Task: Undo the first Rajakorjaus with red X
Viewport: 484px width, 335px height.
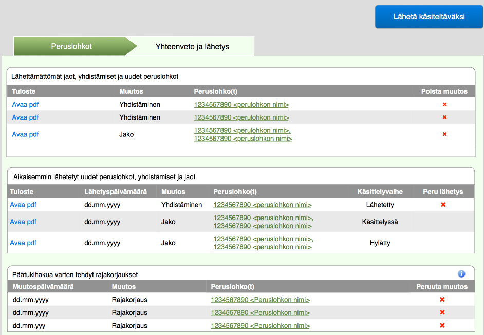Action: click(442, 300)
